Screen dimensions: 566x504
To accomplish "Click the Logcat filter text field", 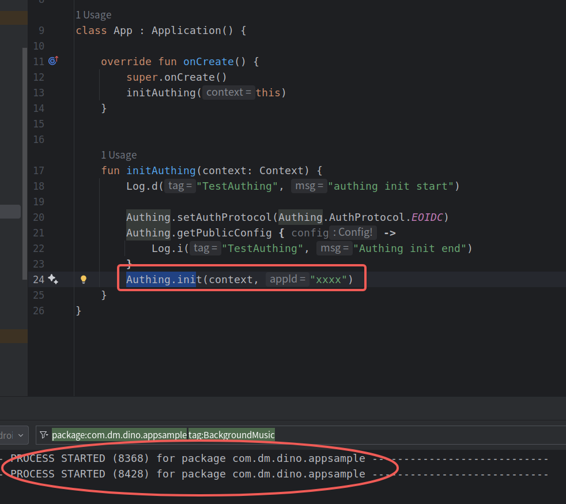I will coord(403,435).
